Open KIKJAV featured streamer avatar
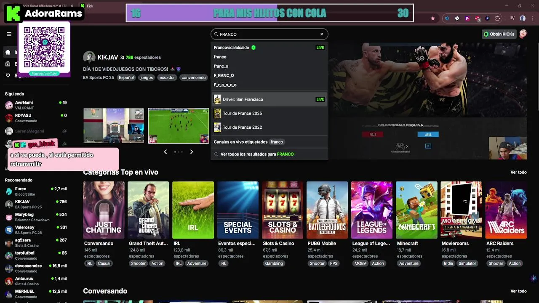This screenshot has height=303, width=539. pos(89,57)
